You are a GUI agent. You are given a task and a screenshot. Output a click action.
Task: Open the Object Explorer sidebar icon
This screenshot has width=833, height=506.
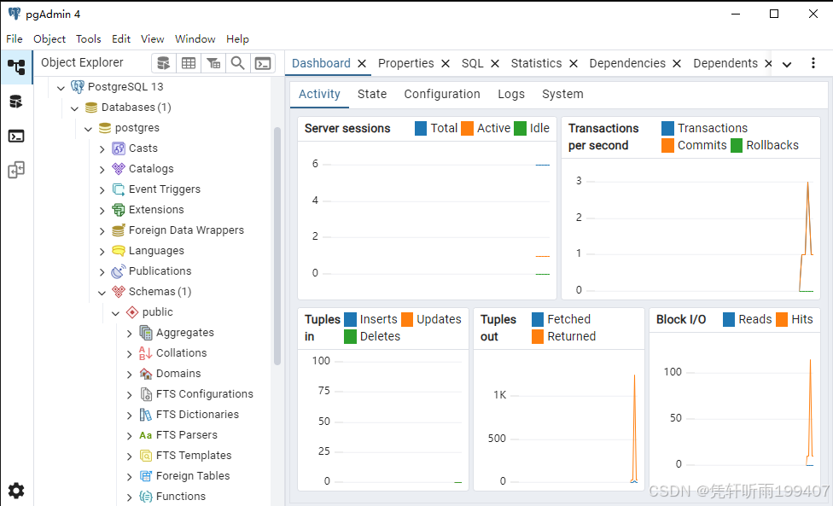16,67
